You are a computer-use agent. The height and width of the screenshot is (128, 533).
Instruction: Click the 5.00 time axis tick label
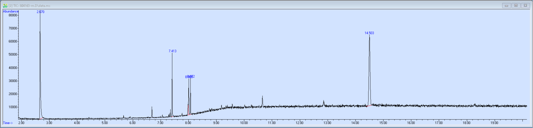click(105, 123)
